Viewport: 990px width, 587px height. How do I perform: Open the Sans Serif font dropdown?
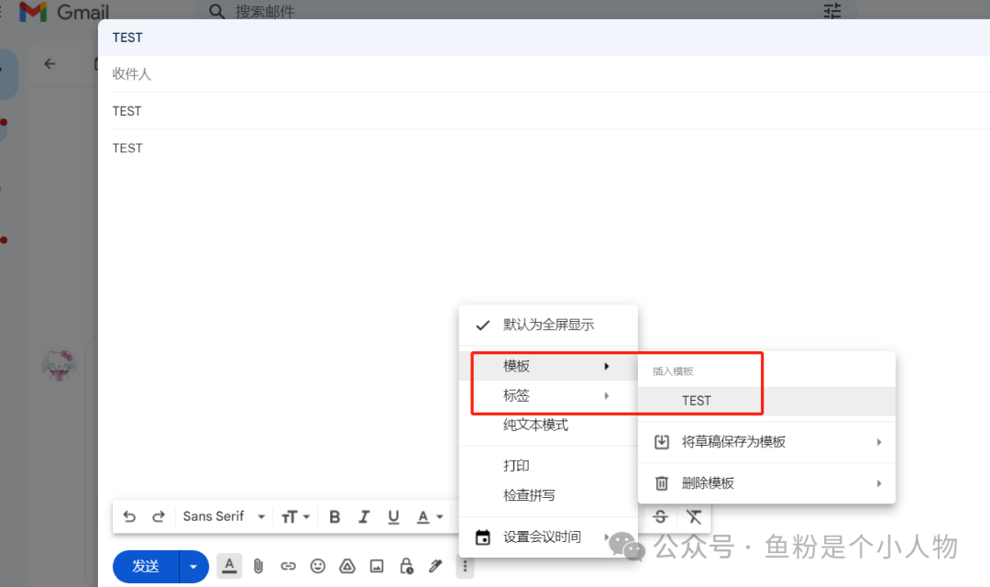click(x=224, y=516)
